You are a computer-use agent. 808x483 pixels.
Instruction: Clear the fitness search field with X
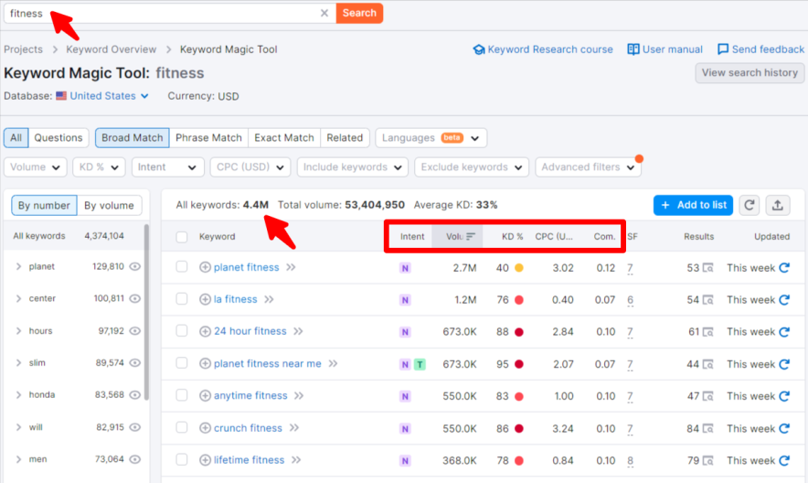point(324,13)
